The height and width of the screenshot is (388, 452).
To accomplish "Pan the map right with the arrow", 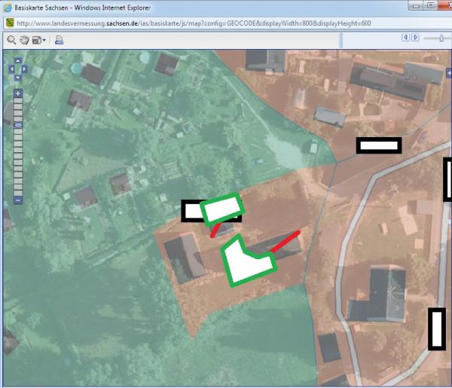I will click(x=24, y=69).
